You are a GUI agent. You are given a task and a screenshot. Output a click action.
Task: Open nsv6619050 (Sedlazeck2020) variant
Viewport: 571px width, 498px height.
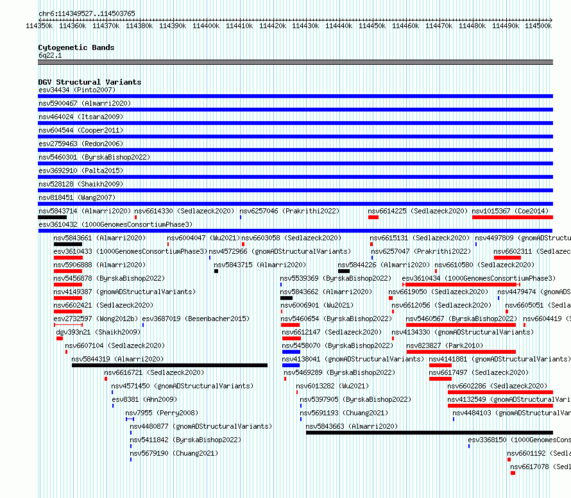coord(438,292)
